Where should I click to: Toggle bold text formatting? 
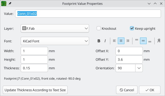99,41
